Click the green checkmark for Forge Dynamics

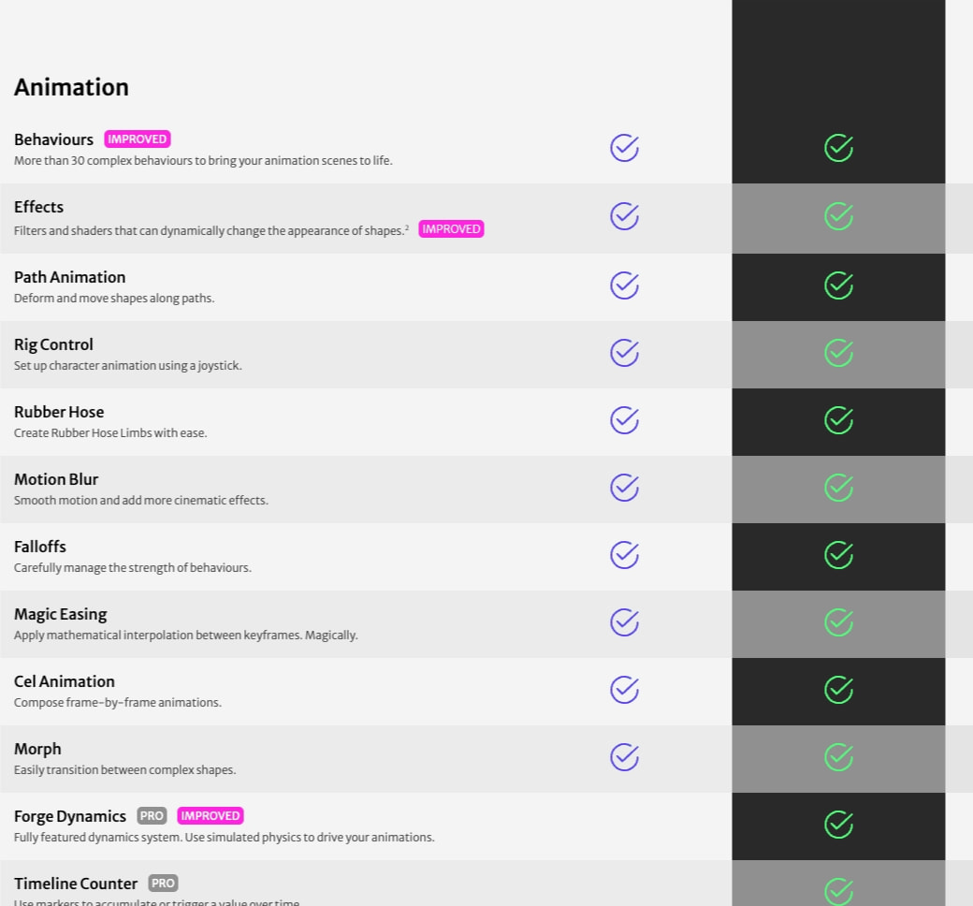point(838,825)
